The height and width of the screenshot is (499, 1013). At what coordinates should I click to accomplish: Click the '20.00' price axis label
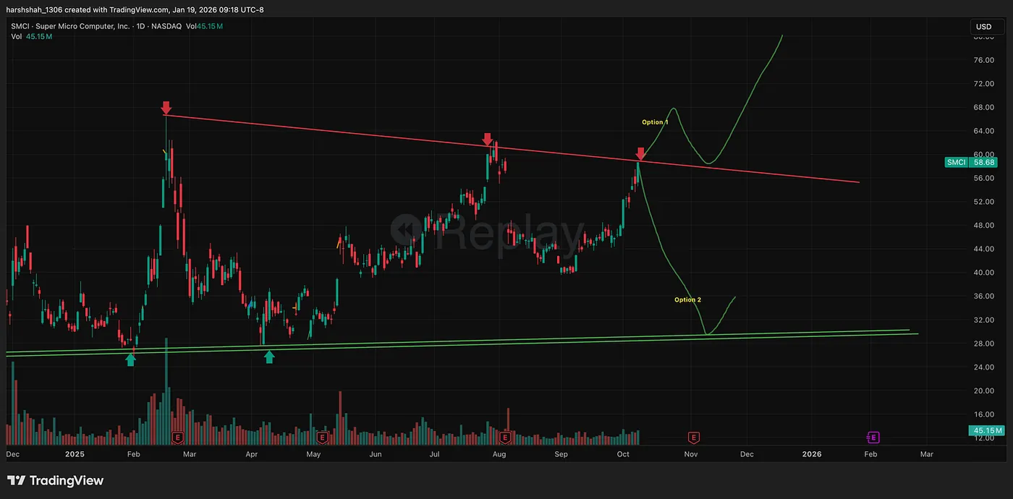(983, 391)
